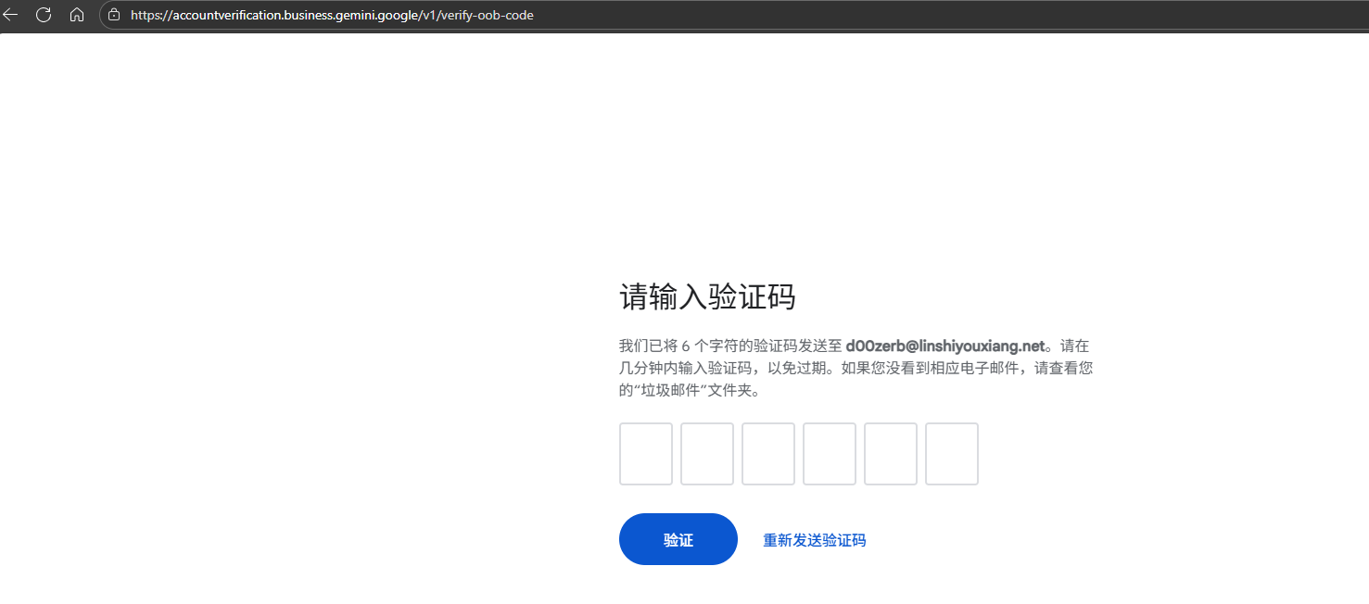This screenshot has height=604, width=1369.
Task: Click the fourth verification code box
Action: pyautogui.click(x=829, y=454)
